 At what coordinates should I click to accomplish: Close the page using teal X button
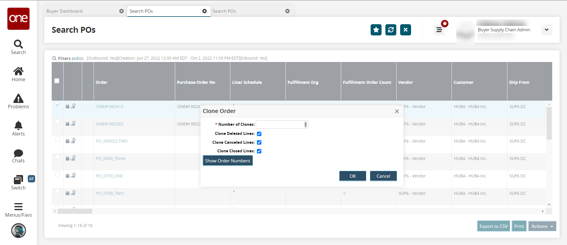click(405, 30)
